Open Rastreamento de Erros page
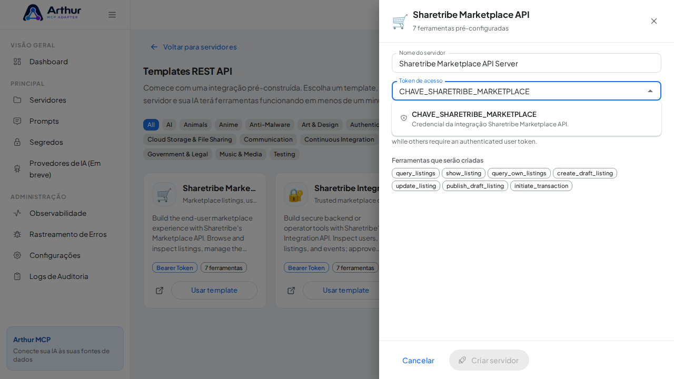674x379 pixels. (x=65, y=234)
